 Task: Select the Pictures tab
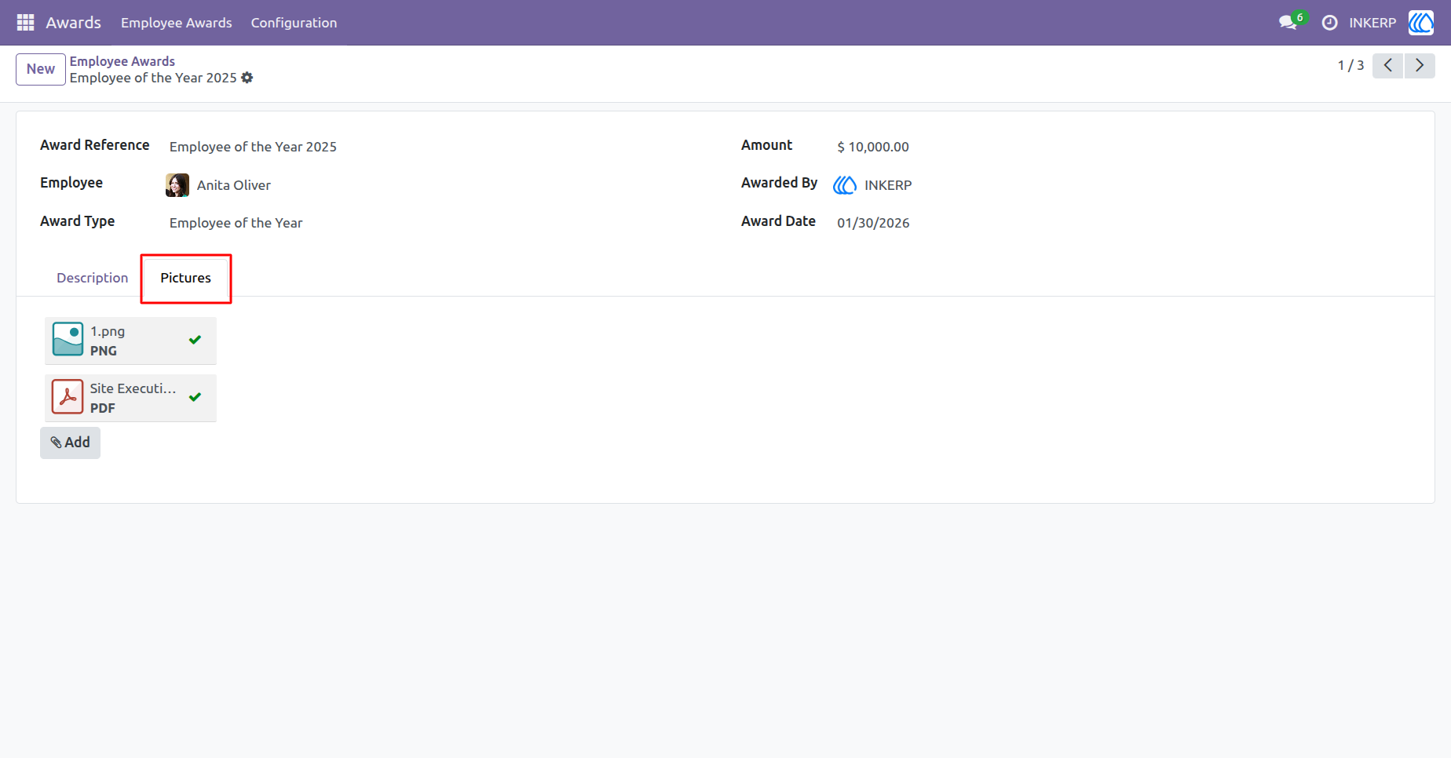click(186, 278)
